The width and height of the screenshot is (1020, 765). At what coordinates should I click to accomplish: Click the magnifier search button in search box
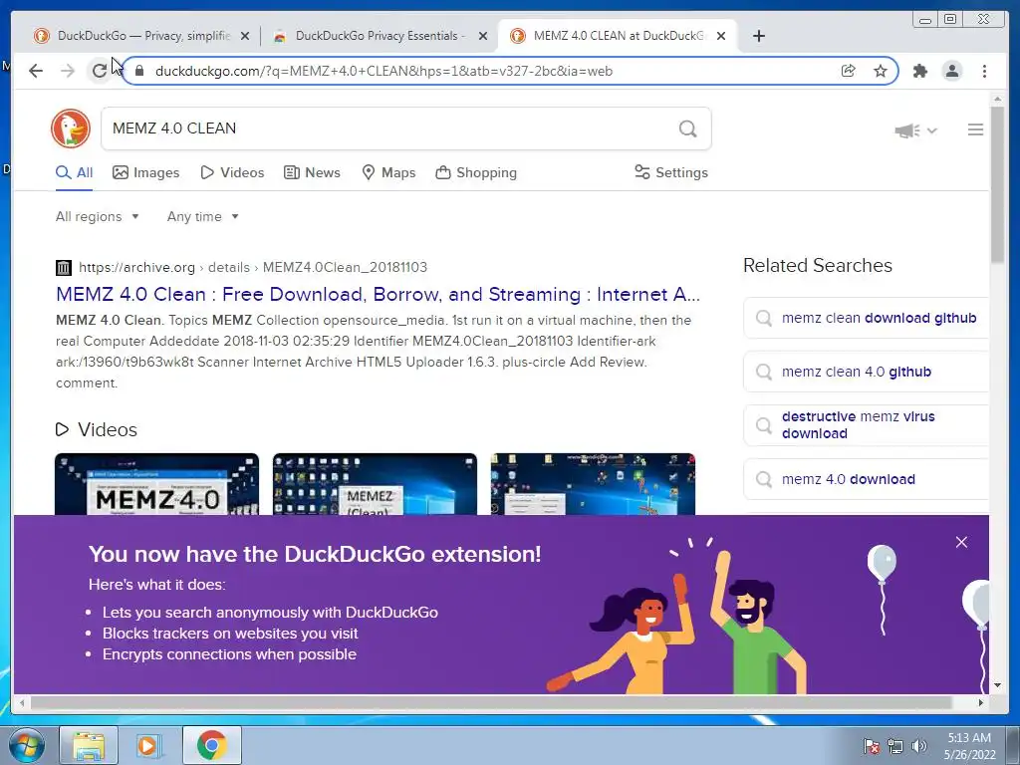[x=687, y=128]
